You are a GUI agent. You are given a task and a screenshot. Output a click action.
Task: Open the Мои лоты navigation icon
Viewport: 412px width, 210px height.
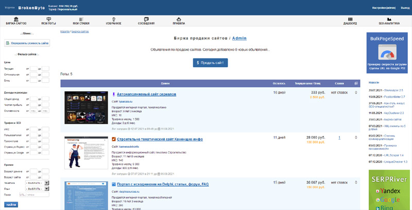tap(48, 19)
